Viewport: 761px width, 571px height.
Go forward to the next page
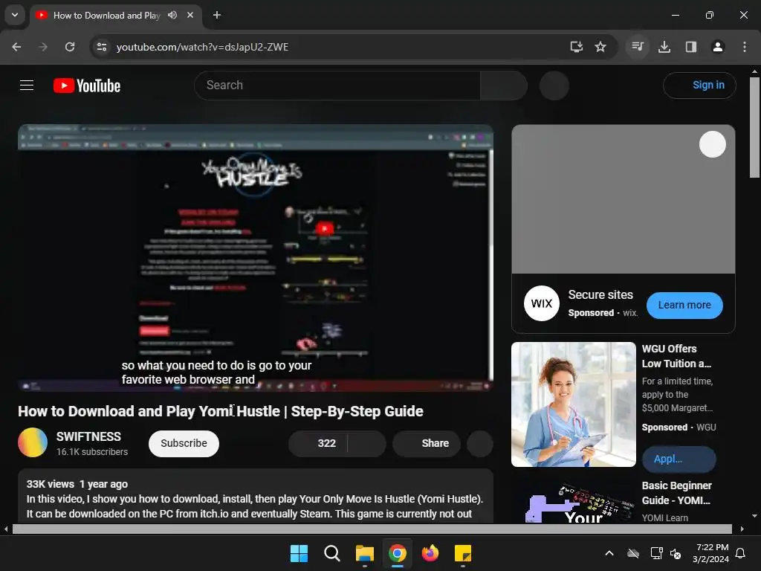tap(43, 47)
